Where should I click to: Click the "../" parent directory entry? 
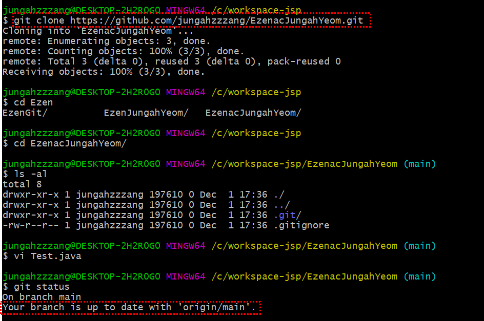pos(282,205)
